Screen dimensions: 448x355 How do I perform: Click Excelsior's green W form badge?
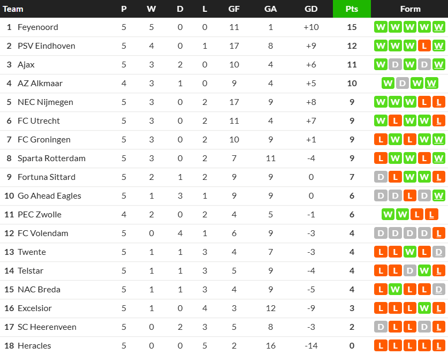[424, 308]
